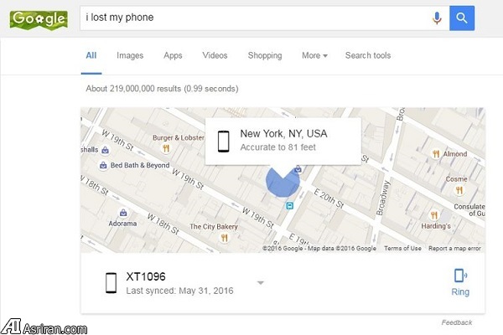Click the subway transit station icon
The image size is (503, 335).
click(290, 206)
